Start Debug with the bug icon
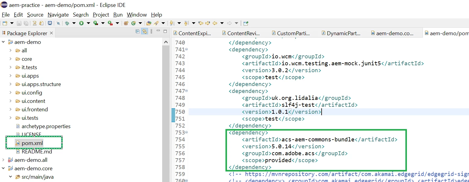This screenshot has width=469, height=182. coord(67,23)
